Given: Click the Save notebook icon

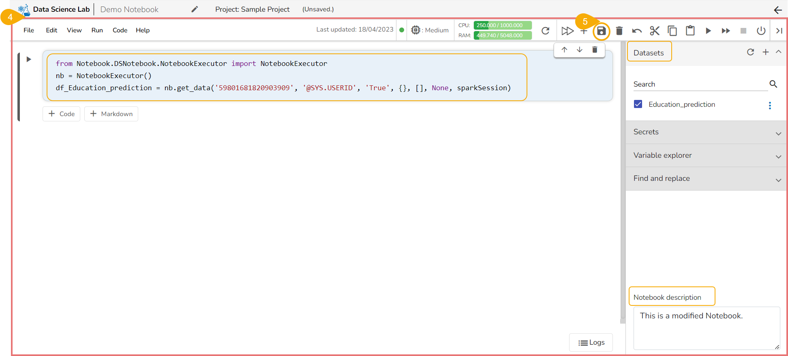Looking at the screenshot, I should [x=601, y=31].
